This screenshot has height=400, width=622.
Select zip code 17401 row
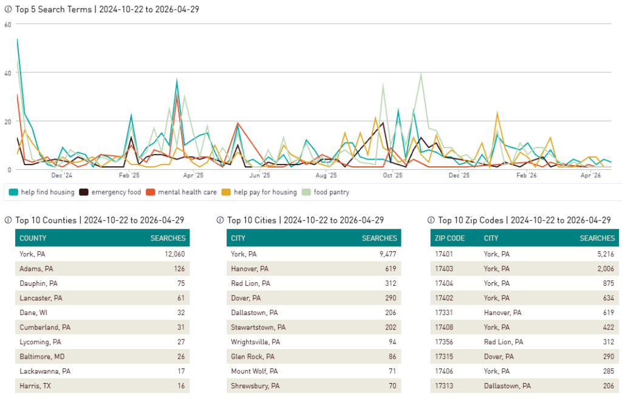[525, 254]
